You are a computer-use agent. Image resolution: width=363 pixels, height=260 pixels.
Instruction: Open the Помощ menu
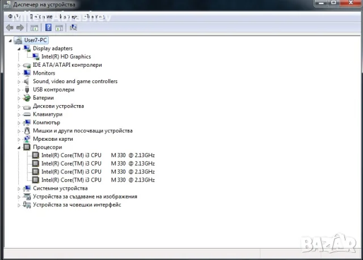[x=95, y=16]
